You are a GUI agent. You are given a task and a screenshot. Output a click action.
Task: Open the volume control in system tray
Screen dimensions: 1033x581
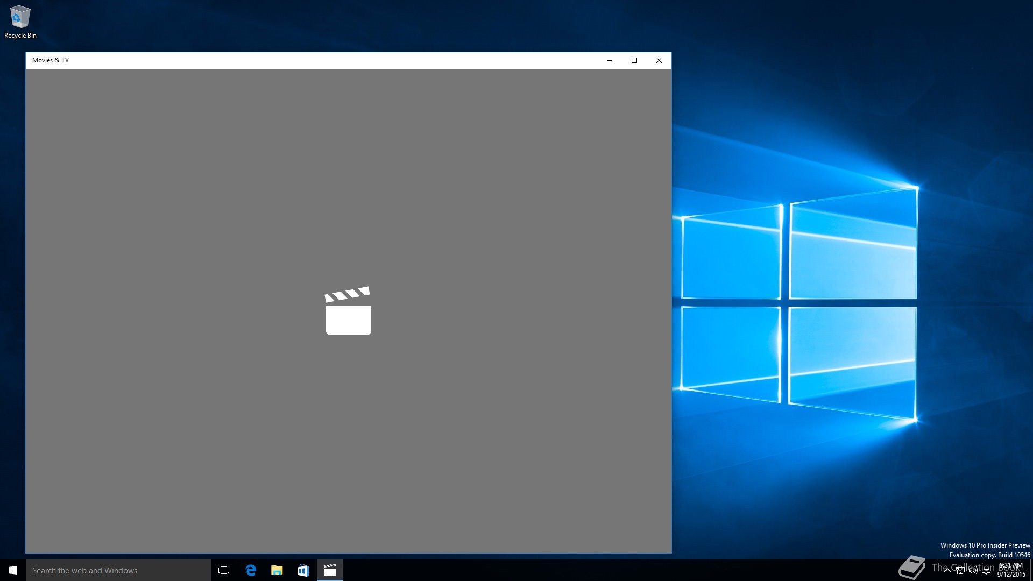click(973, 570)
